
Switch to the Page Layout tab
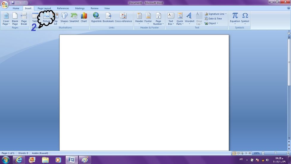click(44, 8)
